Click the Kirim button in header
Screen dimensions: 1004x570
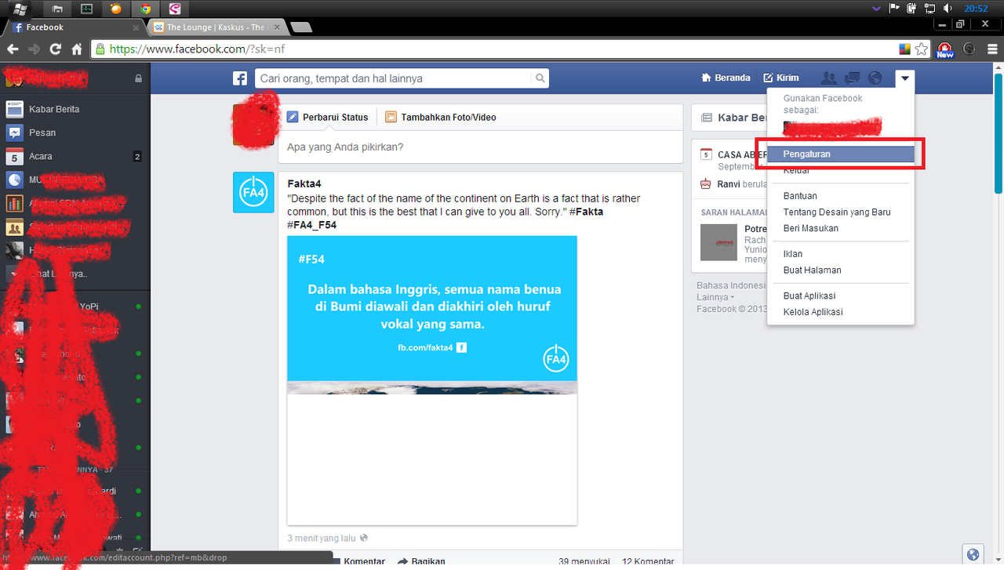781,78
